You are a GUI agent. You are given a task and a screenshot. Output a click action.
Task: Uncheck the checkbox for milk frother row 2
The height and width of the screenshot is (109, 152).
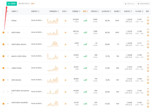tap(3, 32)
